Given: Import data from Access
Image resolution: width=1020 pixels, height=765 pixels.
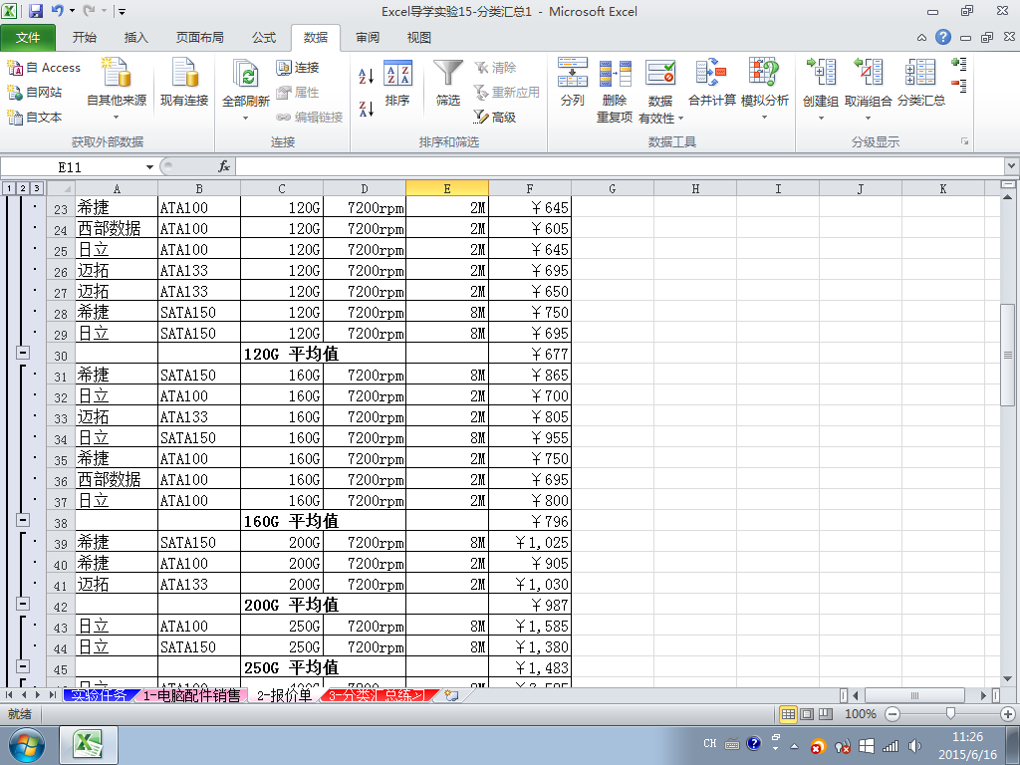Looking at the screenshot, I should [x=44, y=67].
